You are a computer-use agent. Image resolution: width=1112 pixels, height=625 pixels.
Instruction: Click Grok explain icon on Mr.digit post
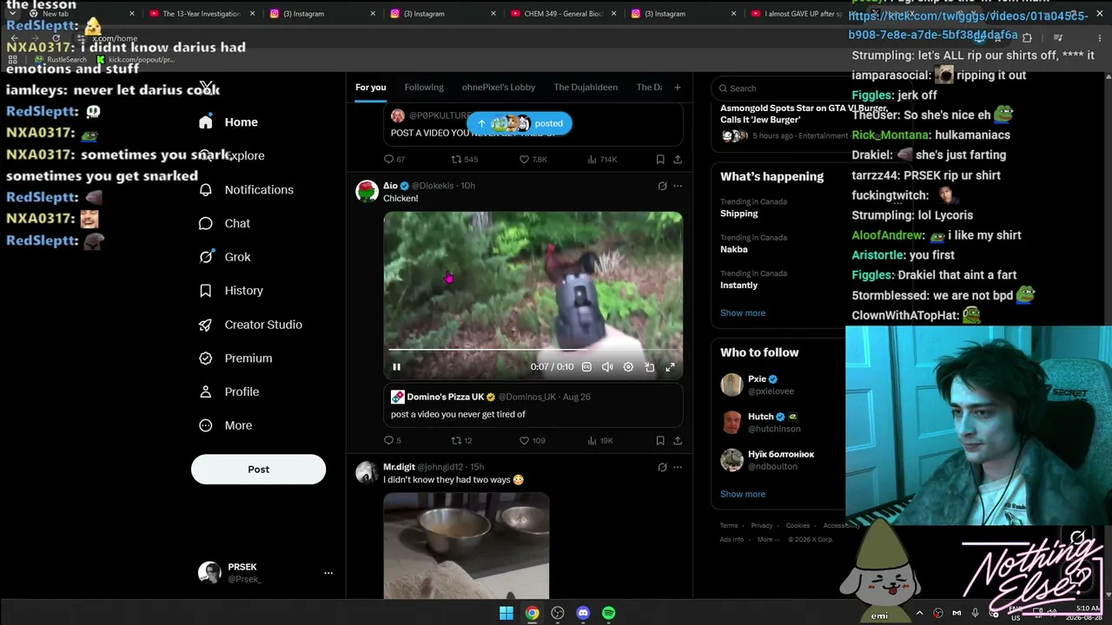click(x=662, y=467)
